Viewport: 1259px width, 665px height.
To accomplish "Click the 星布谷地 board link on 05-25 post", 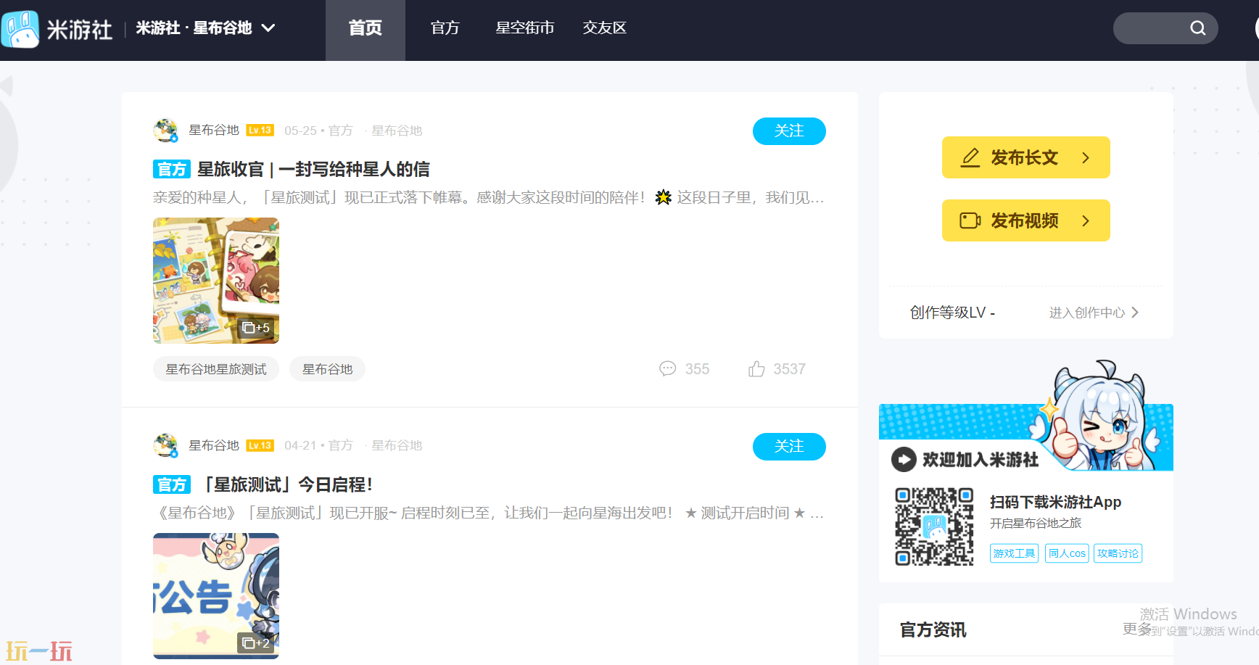I will tap(397, 131).
